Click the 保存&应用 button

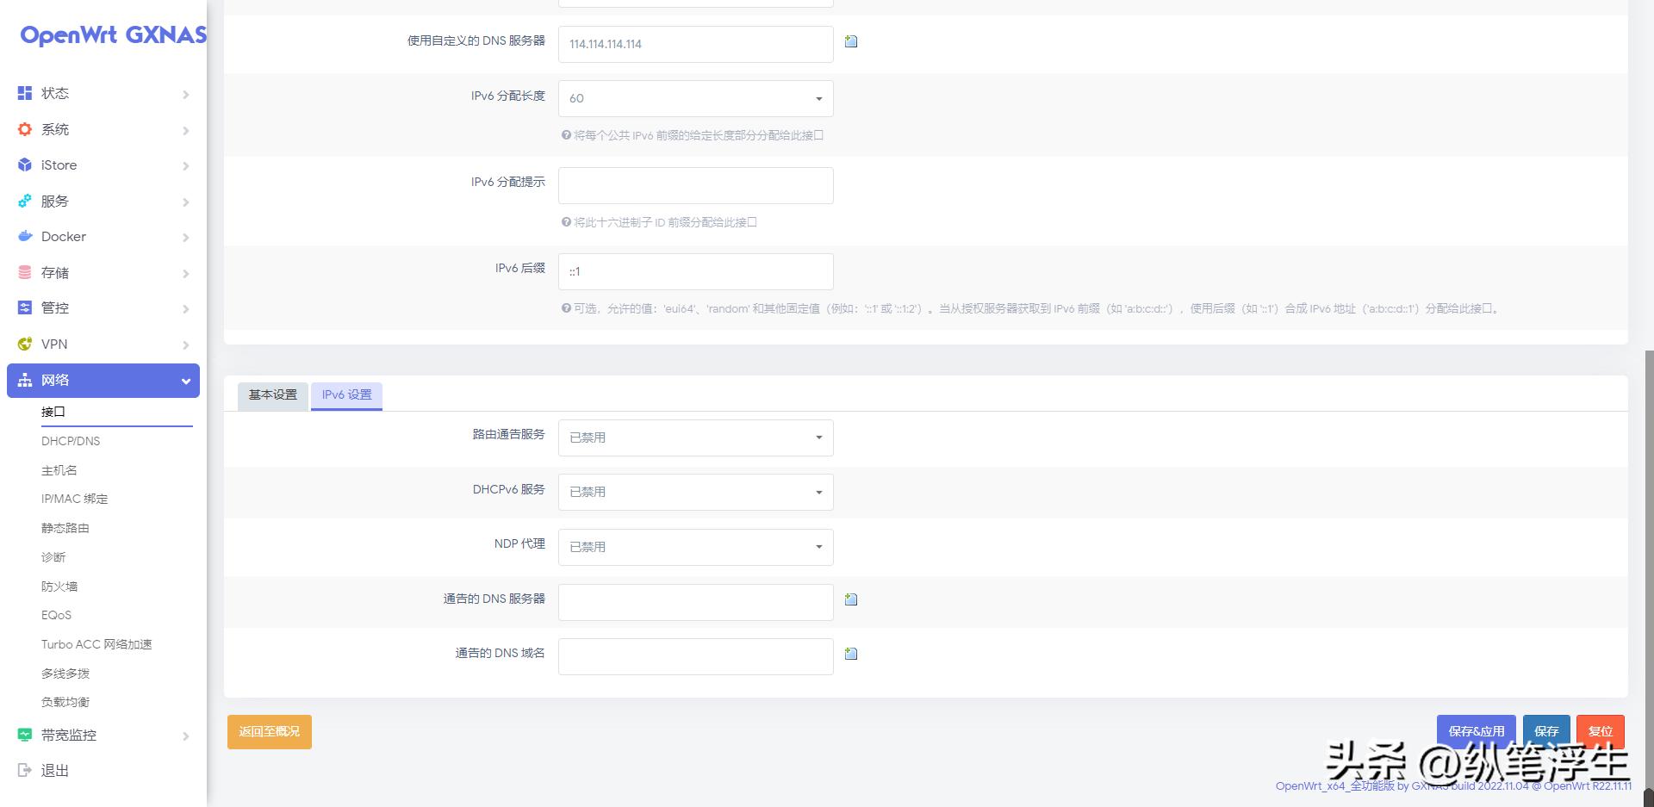click(1476, 730)
